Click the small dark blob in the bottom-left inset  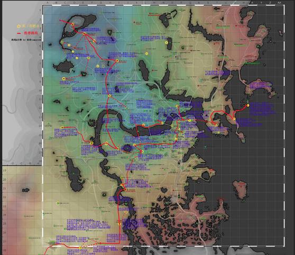[x=25, y=190]
